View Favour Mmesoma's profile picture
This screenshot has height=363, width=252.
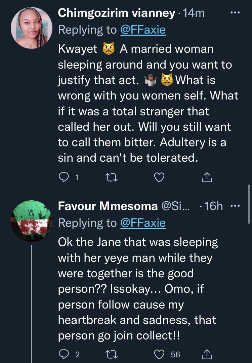point(32,220)
